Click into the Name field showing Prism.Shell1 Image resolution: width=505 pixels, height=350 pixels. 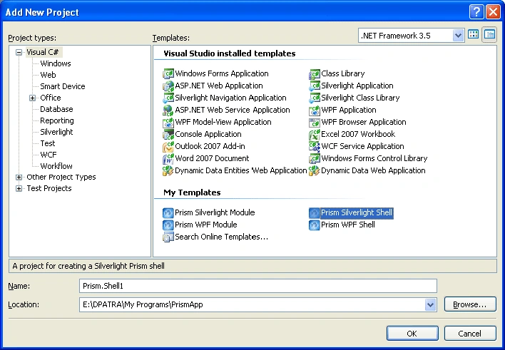258,286
